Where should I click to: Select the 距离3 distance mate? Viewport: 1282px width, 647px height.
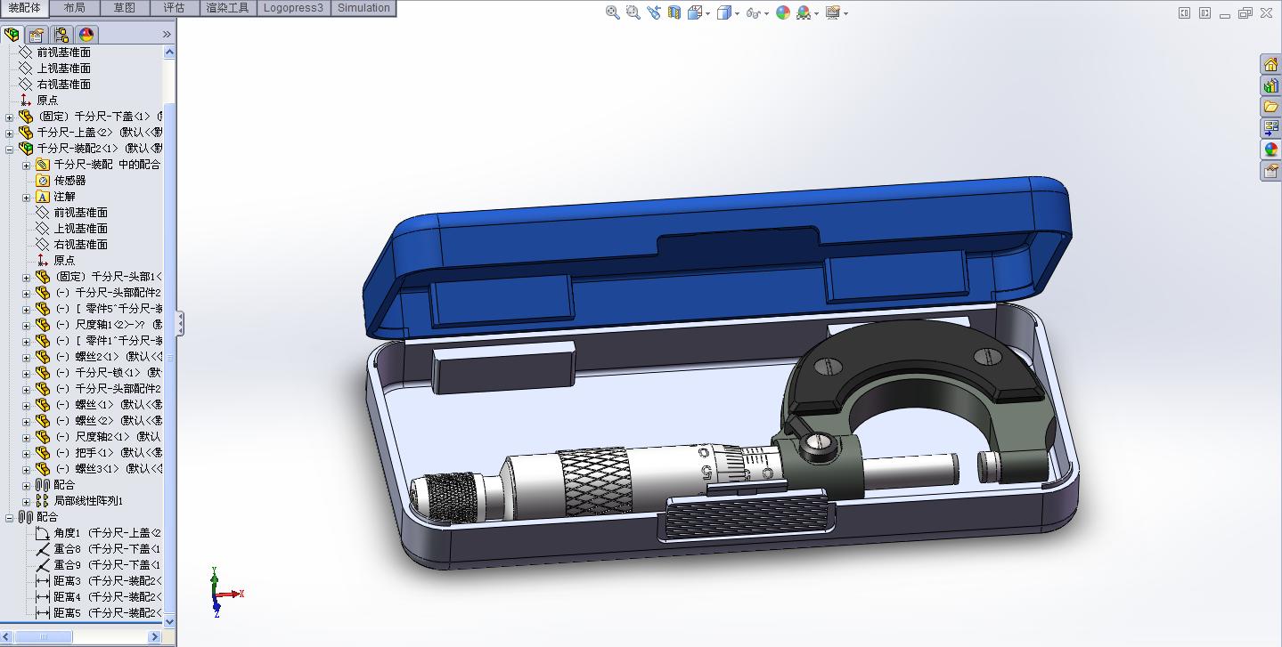98,581
